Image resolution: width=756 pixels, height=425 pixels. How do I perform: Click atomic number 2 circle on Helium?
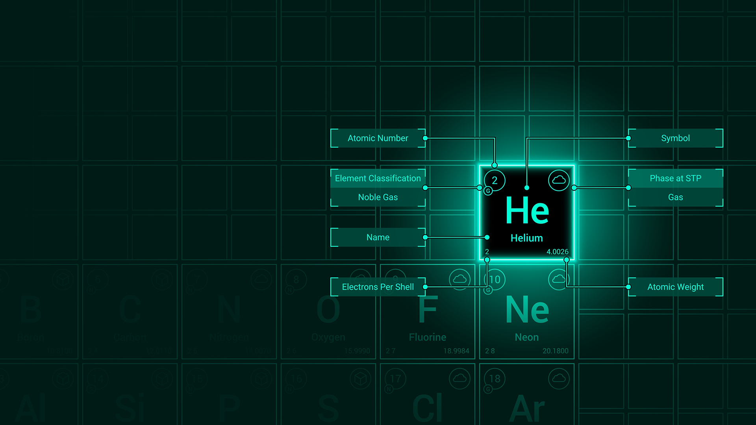(x=495, y=180)
